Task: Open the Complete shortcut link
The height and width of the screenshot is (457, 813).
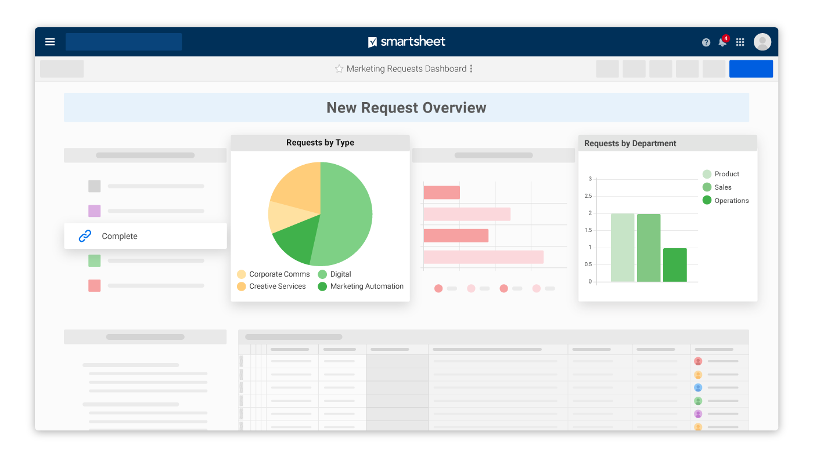Action: tap(120, 236)
